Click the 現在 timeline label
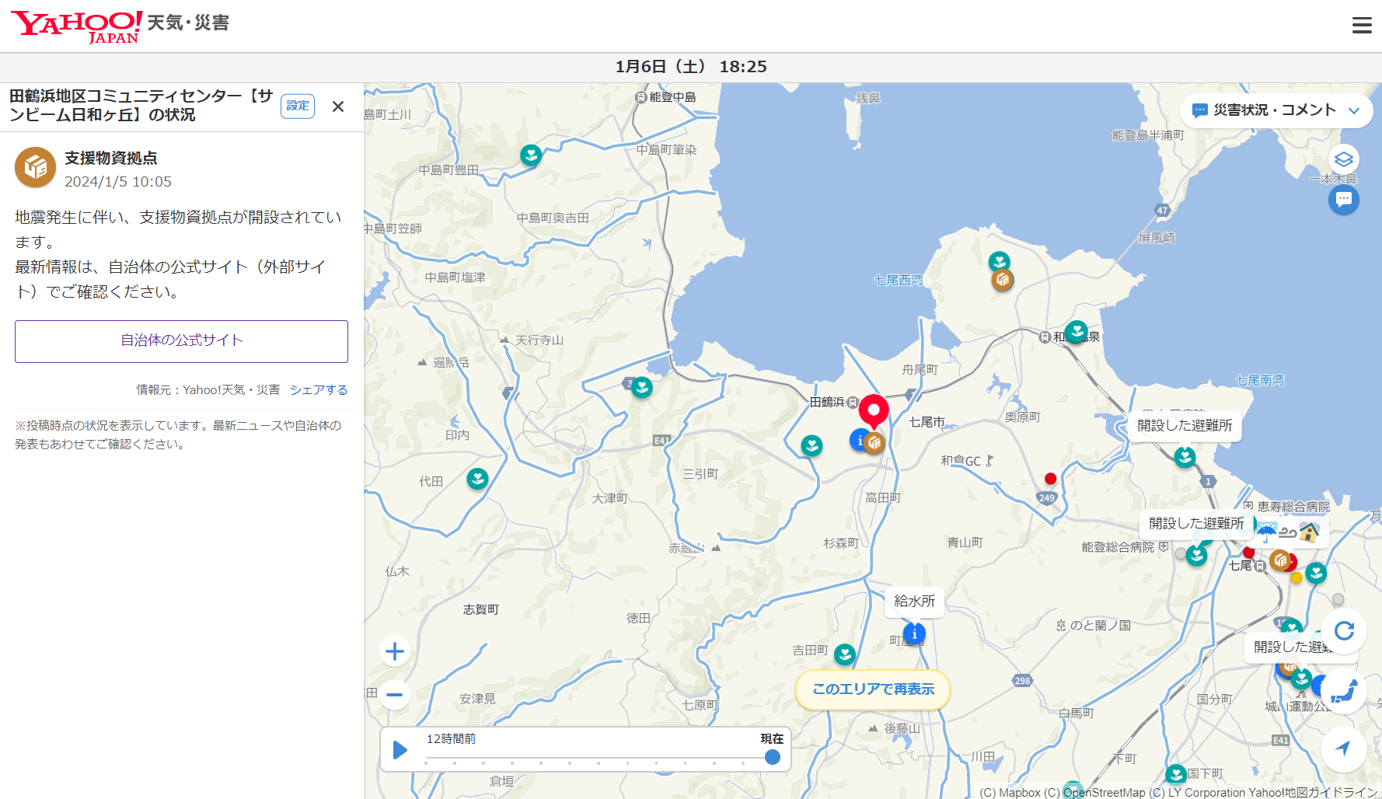The height and width of the screenshot is (799, 1382). [772, 738]
